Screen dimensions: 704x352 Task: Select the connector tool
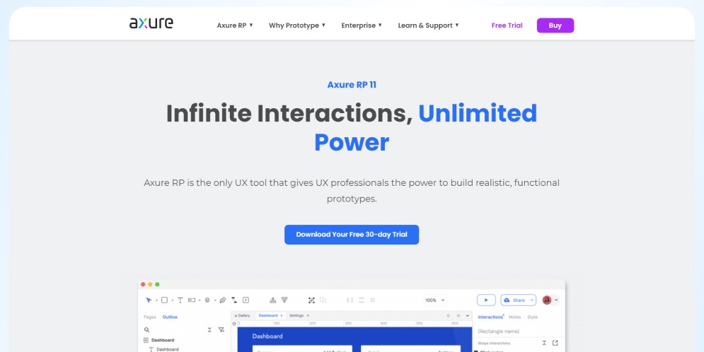click(234, 300)
